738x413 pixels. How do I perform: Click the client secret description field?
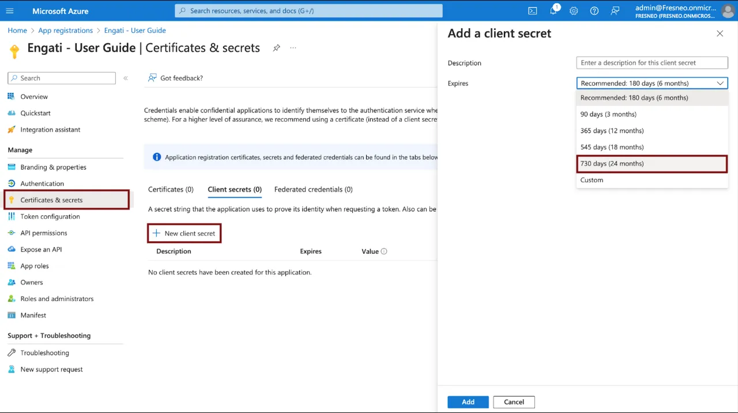click(x=652, y=63)
